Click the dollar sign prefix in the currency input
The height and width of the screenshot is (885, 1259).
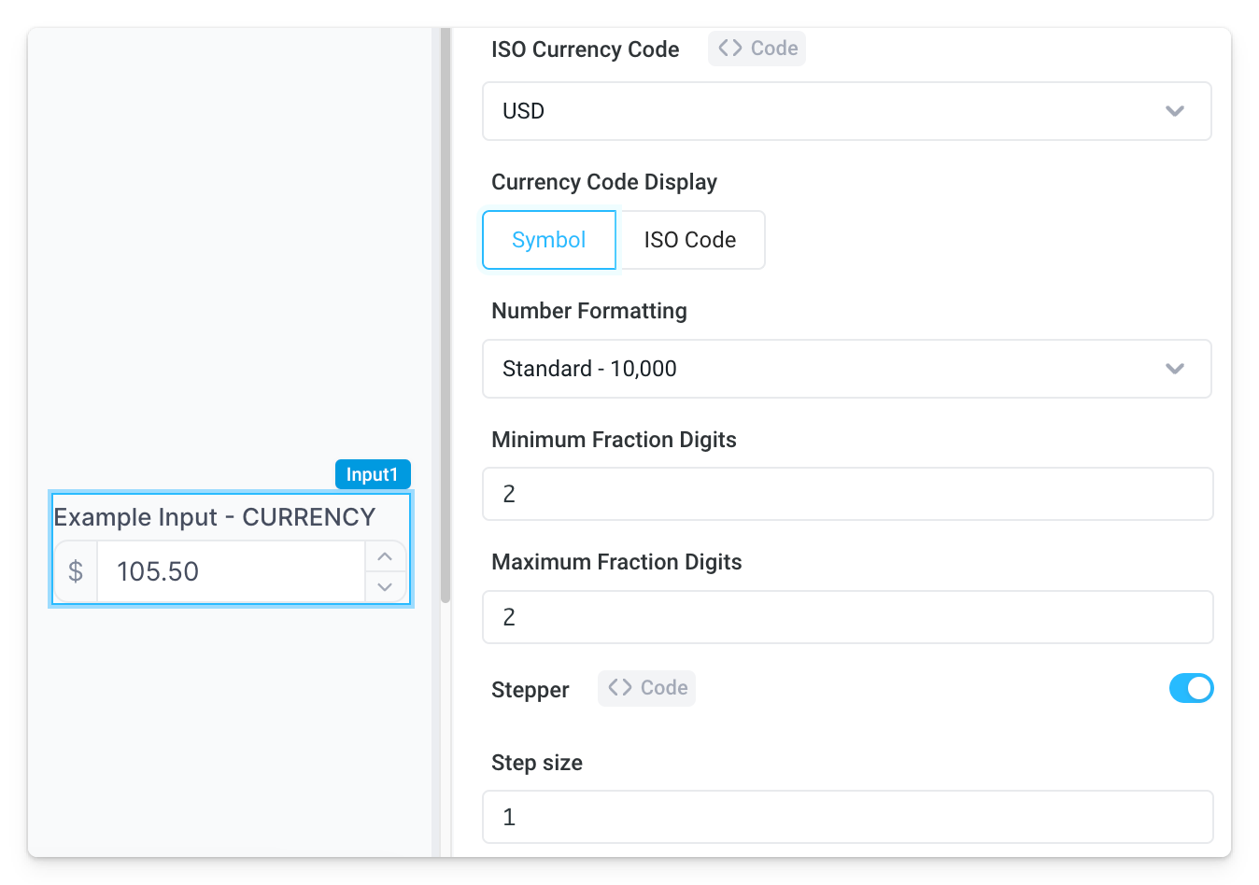coord(75,571)
